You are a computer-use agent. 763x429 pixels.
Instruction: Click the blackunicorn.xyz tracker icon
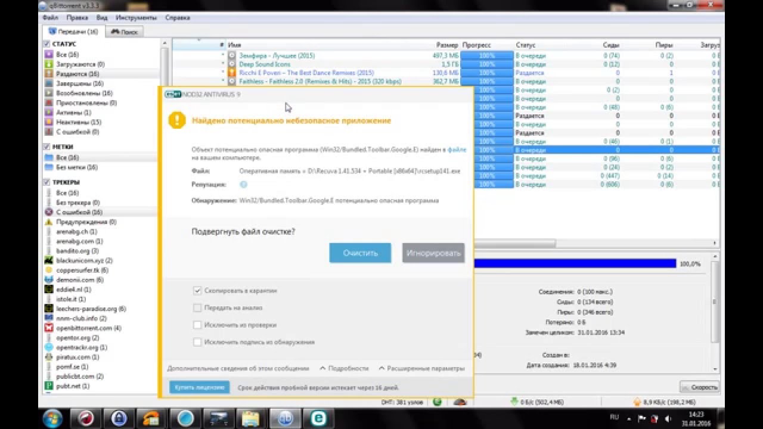(x=49, y=260)
